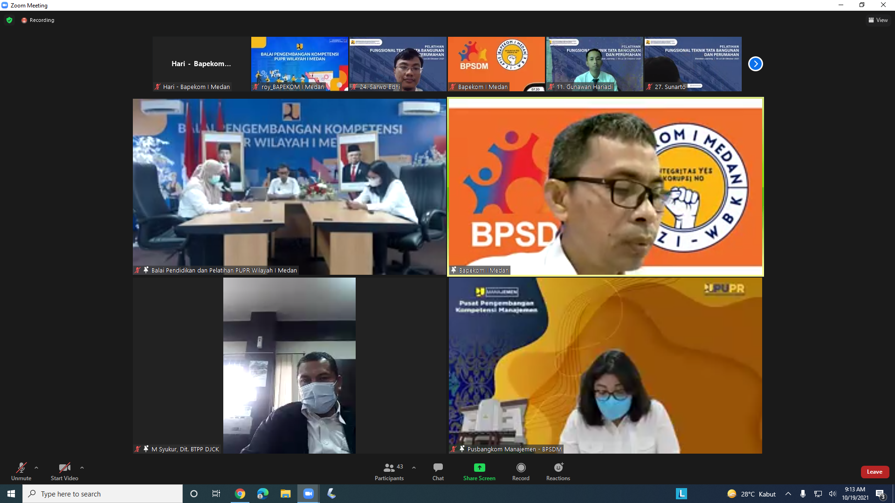
Task: Select roy_BAPEKOM I Medan thumbnail
Action: point(299,64)
